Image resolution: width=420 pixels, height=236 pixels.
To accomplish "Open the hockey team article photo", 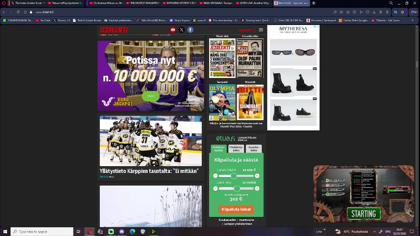I will (x=151, y=141).
